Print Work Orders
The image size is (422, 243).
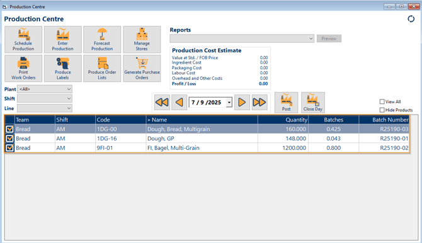point(23,69)
